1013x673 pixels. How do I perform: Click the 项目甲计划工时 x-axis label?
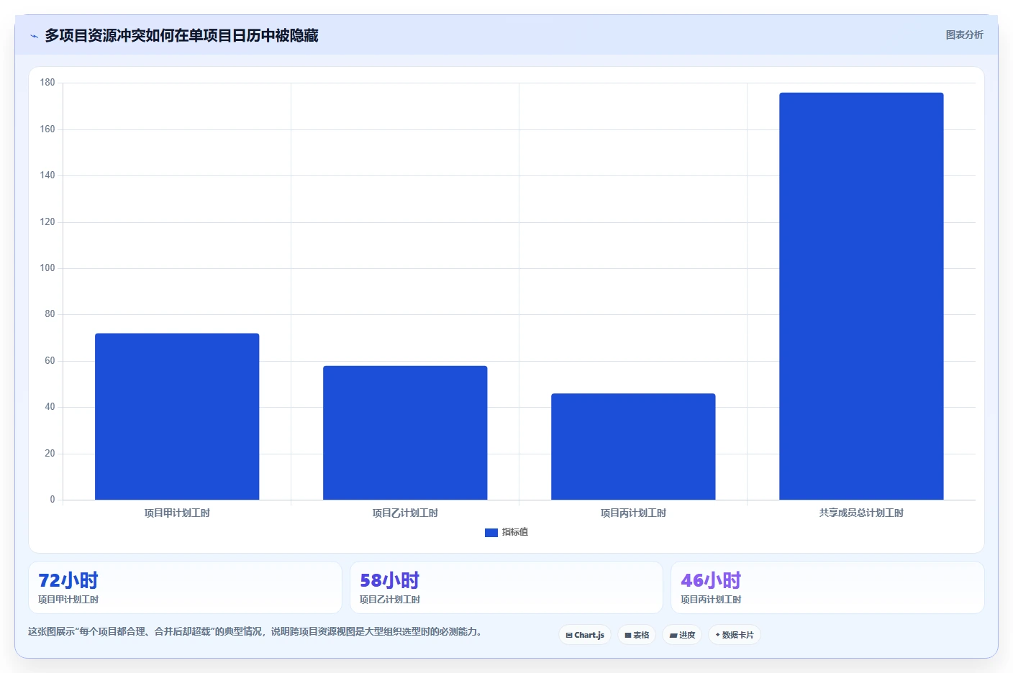pyautogui.click(x=177, y=513)
